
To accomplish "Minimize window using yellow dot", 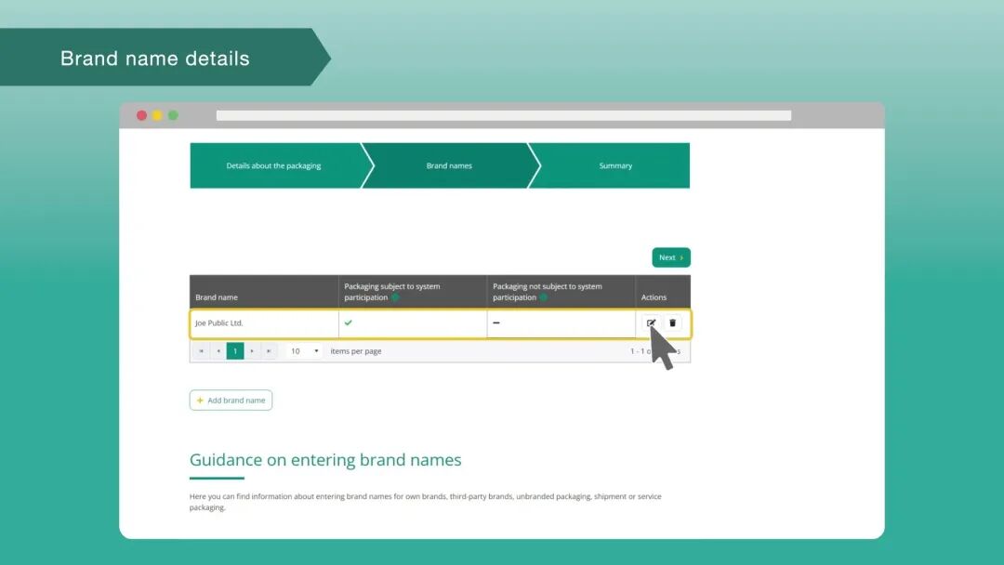I will coord(157,115).
